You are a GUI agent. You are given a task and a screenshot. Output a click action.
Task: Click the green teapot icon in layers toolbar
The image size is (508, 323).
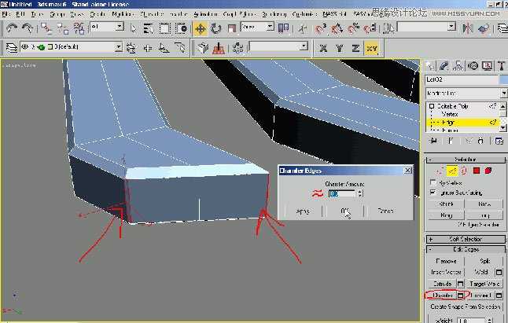41,48
